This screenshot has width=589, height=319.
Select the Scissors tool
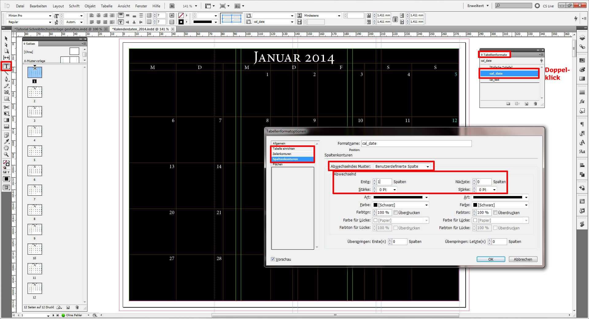(x=6, y=107)
